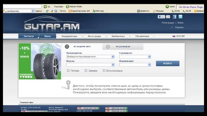Open Музыка from the toolbar
The width and height of the screenshot is (207, 116).
point(158,11)
